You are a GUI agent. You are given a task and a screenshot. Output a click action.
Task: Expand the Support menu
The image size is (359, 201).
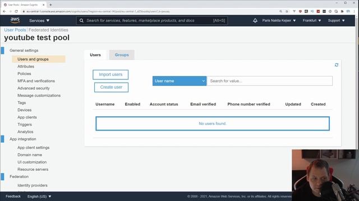point(336,21)
